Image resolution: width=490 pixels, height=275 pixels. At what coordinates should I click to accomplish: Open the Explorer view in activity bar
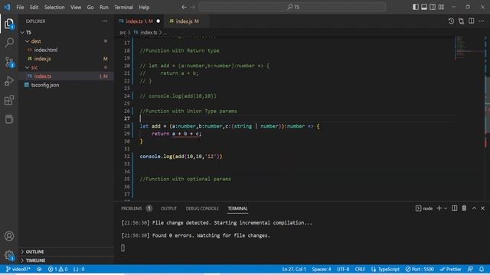point(9,24)
